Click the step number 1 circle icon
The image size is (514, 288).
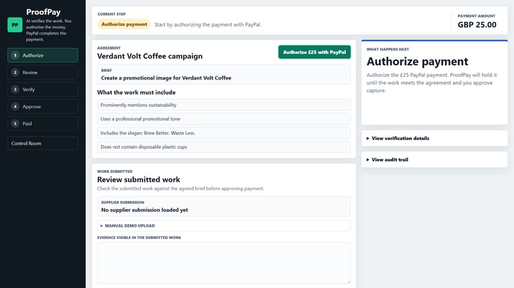click(15, 55)
